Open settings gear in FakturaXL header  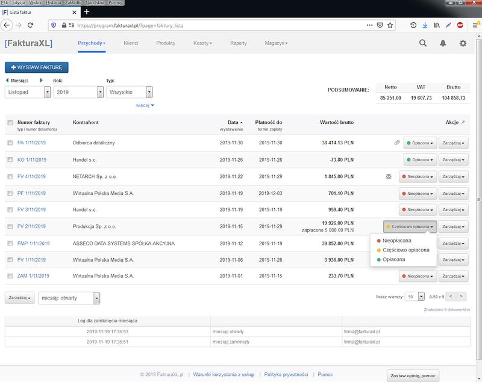463,43
